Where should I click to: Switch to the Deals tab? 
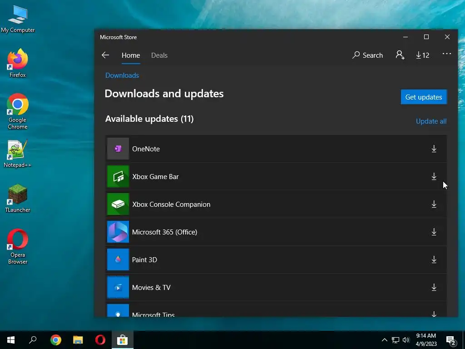159,55
